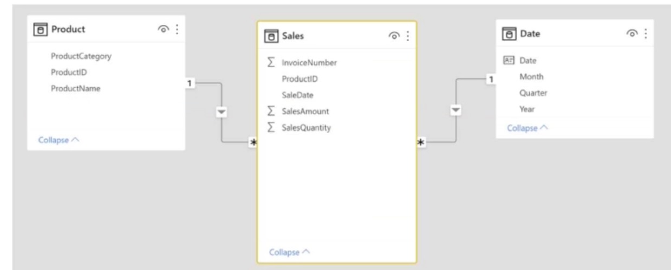This screenshot has width=671, height=270.
Task: Open the Date table more options menu
Action: (x=645, y=34)
